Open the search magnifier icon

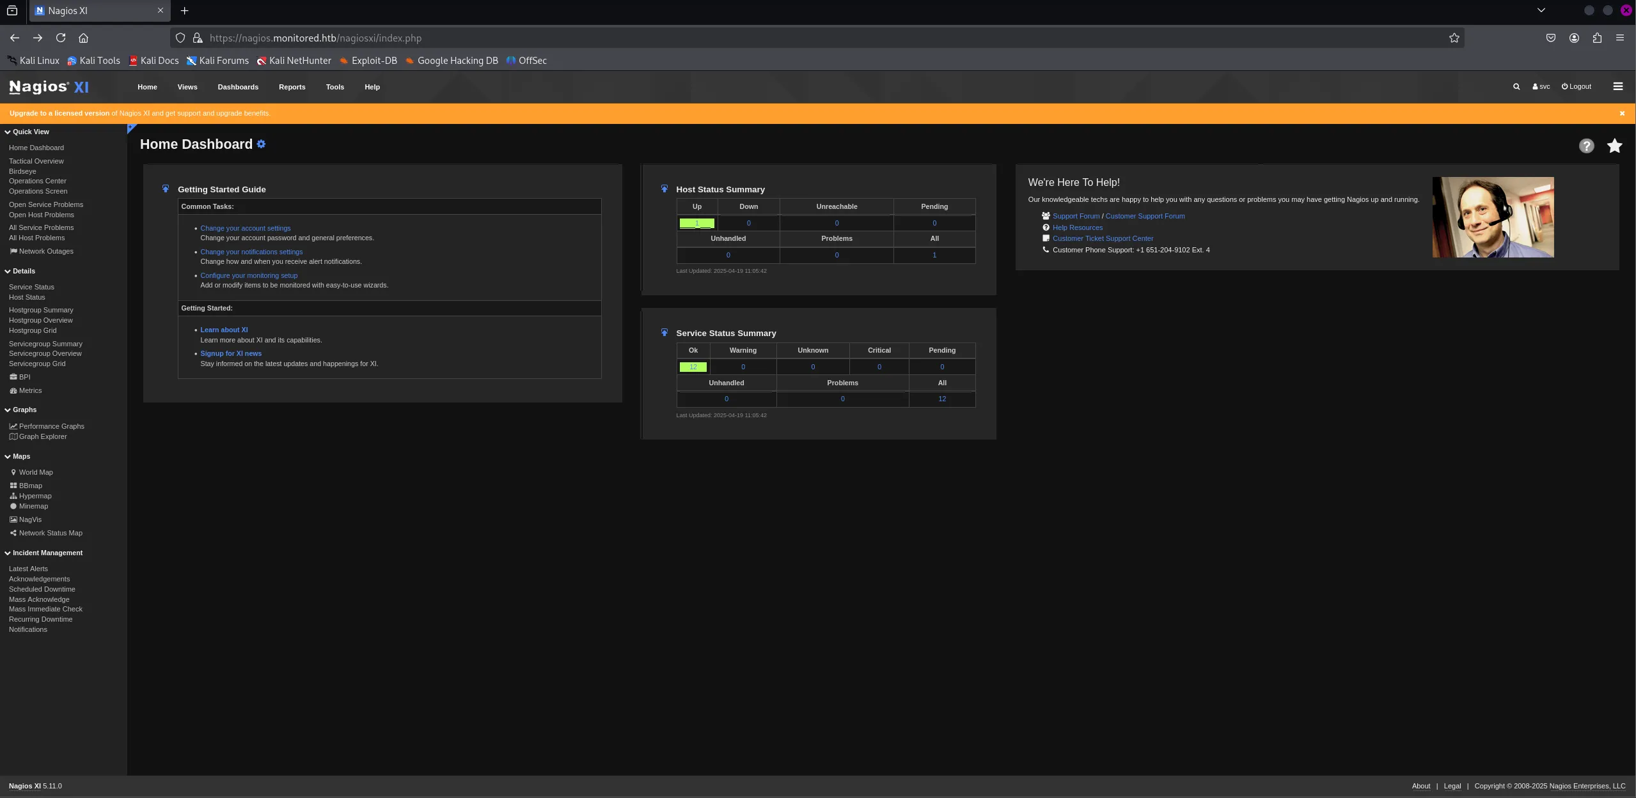[1516, 87]
